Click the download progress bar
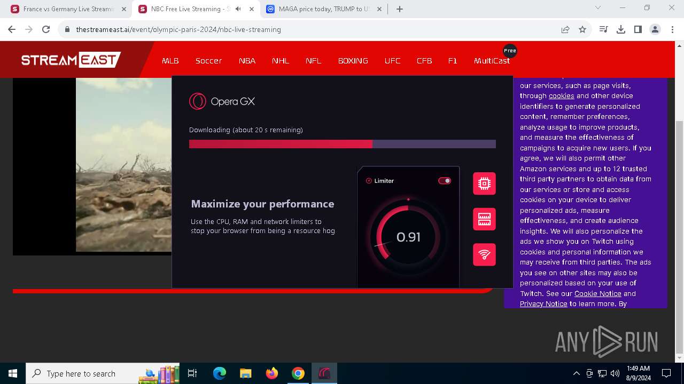 click(x=343, y=144)
